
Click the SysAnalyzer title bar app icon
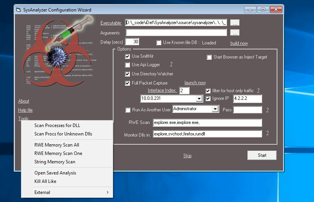(x=19, y=10)
